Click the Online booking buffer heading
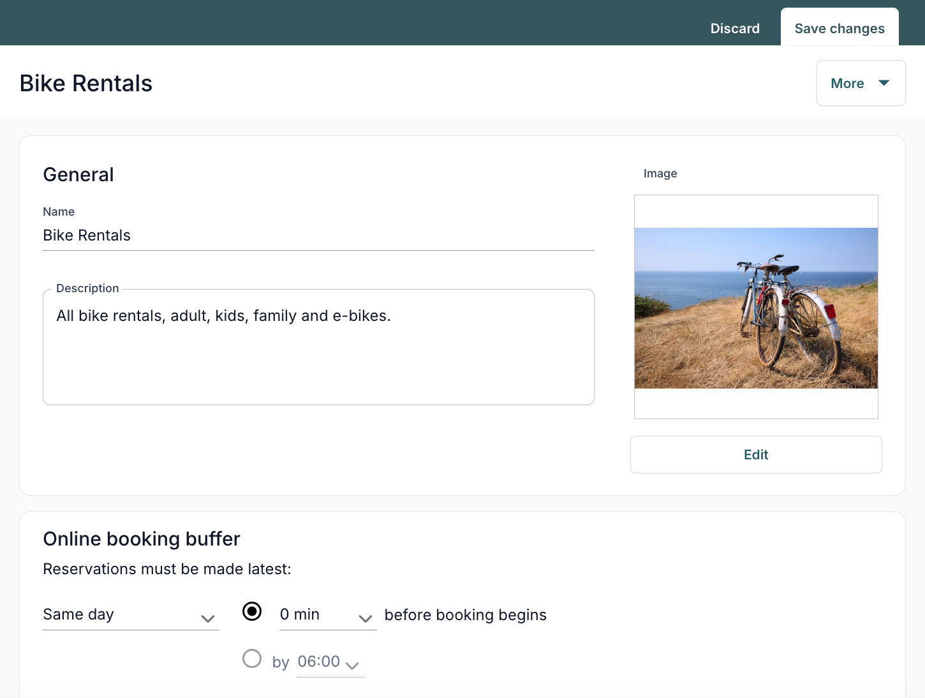The height and width of the screenshot is (698, 925). pos(142,539)
